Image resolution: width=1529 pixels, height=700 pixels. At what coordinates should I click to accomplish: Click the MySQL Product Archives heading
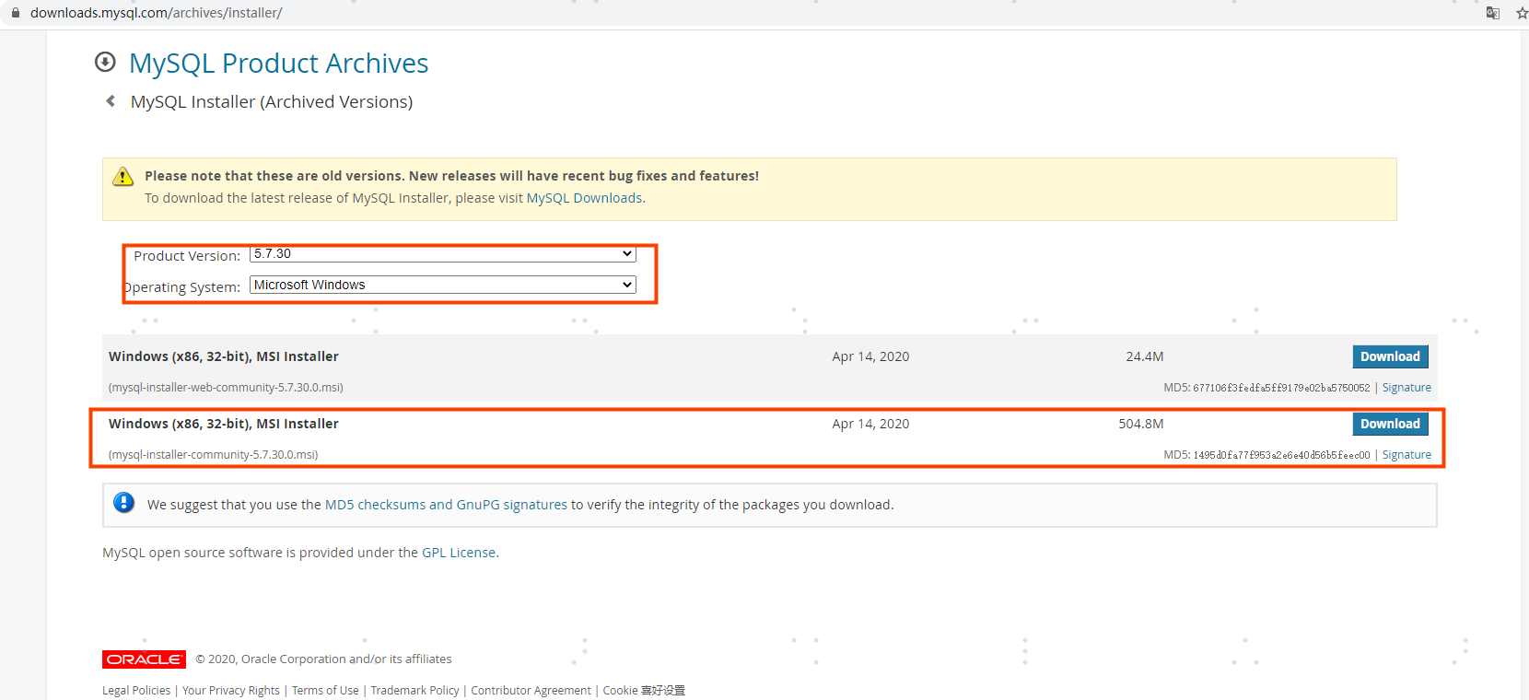pyautogui.click(x=278, y=63)
